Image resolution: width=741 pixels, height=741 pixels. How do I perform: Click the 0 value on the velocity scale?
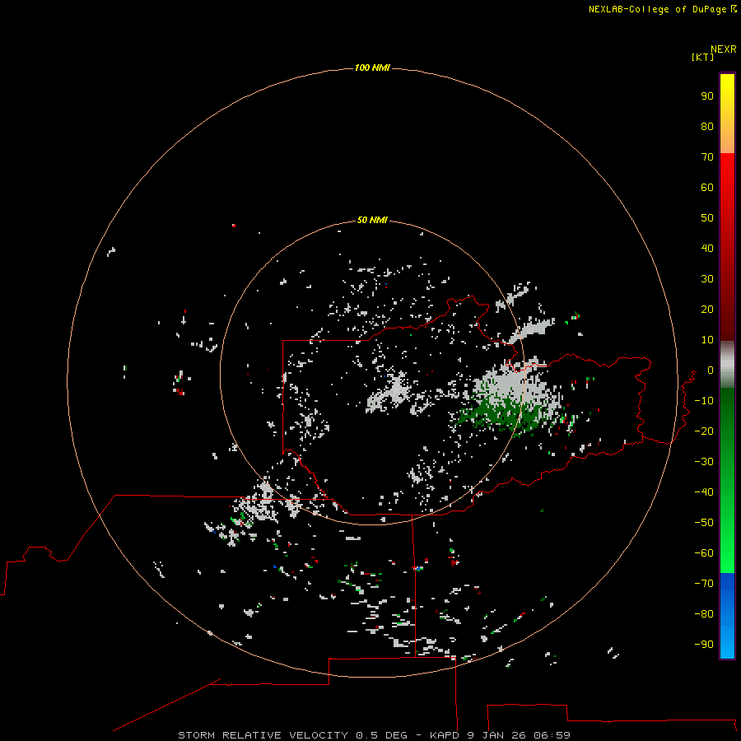tap(710, 370)
